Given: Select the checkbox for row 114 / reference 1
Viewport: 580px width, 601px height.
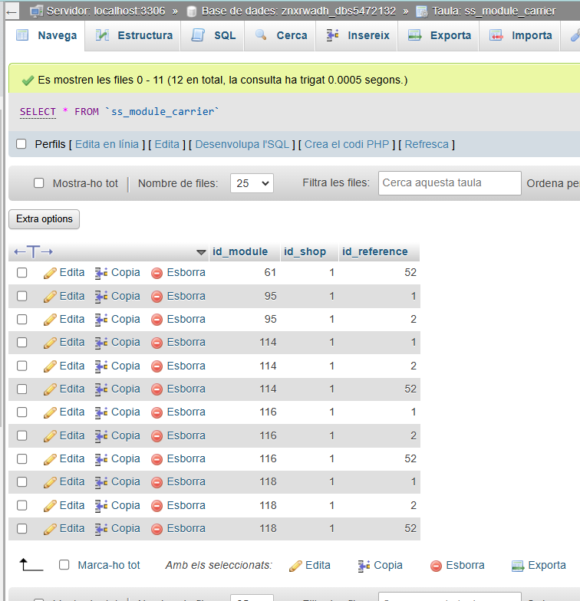Looking at the screenshot, I should point(21,342).
